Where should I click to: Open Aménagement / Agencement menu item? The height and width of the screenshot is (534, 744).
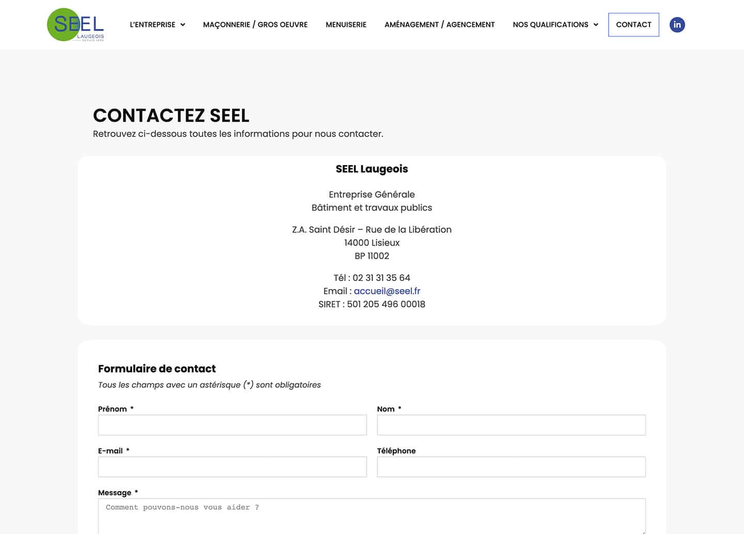(440, 25)
